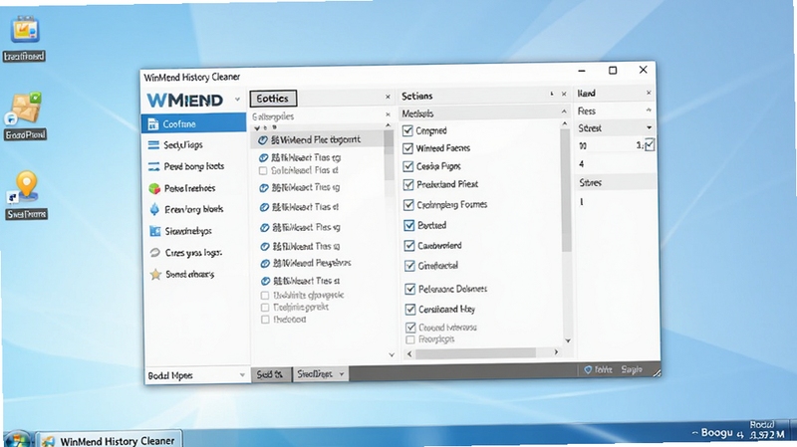Image resolution: width=797 pixels, height=447 pixels.
Task: Tick the Solehleael Flas checkbox in categories
Action: tap(263, 170)
